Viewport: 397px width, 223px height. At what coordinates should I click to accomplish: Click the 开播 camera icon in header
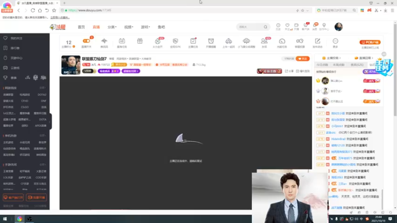[x=296, y=25]
